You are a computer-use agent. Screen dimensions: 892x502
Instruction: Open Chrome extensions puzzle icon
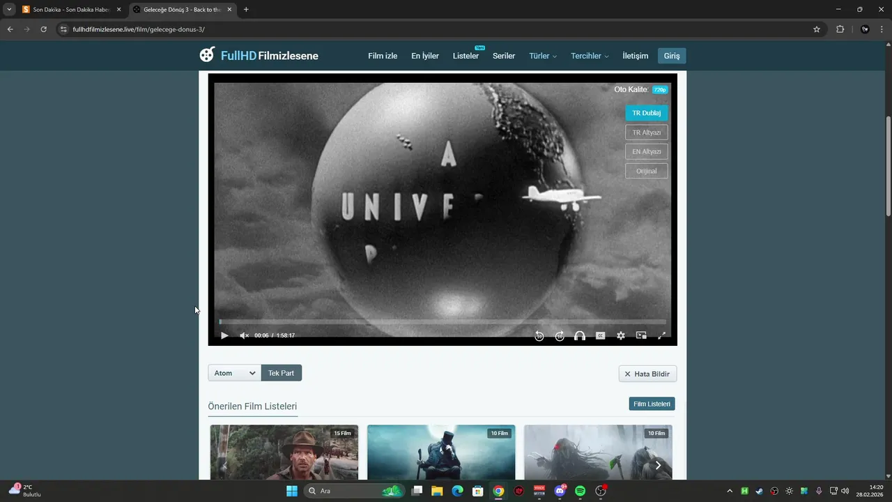pos(840,29)
